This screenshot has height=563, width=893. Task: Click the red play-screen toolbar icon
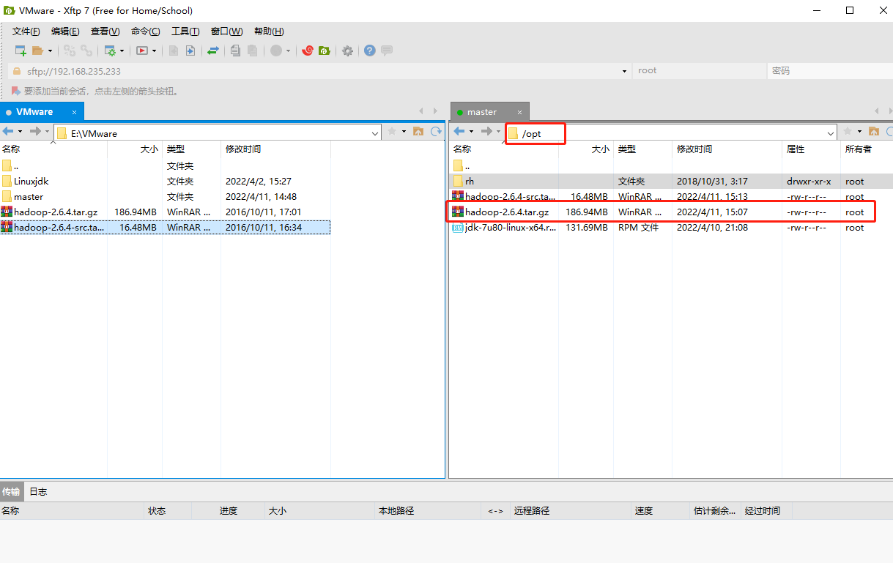coord(142,51)
